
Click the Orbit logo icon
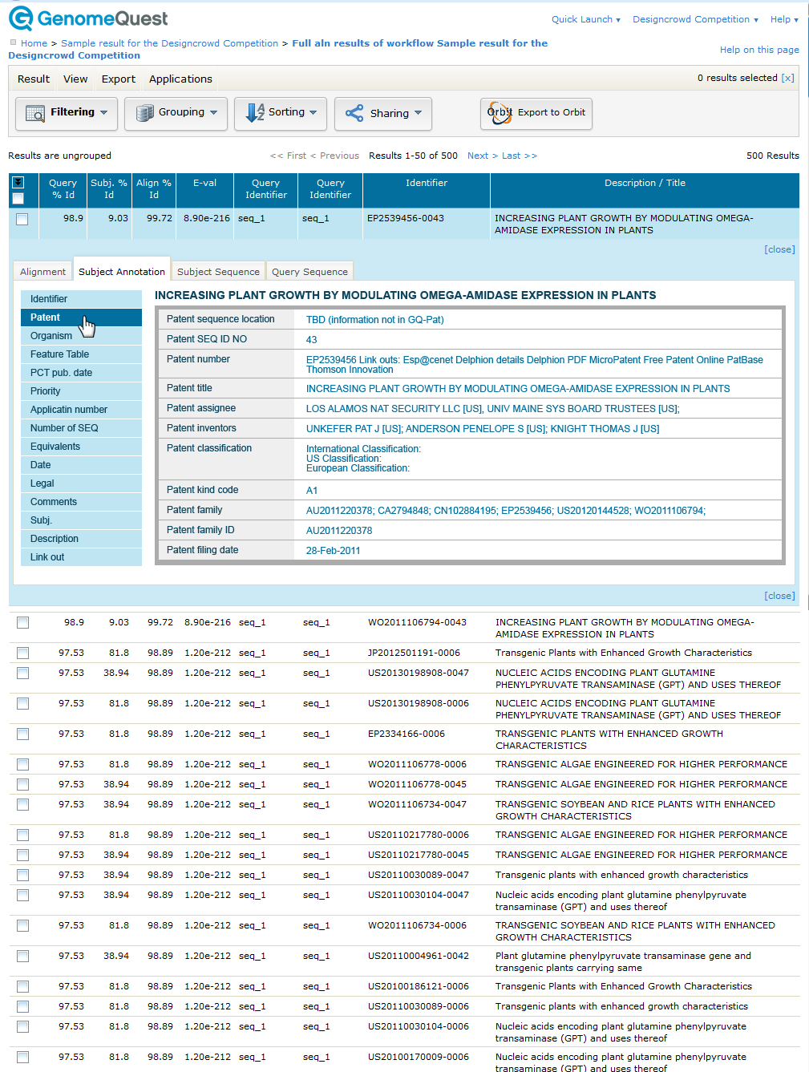[x=500, y=113]
